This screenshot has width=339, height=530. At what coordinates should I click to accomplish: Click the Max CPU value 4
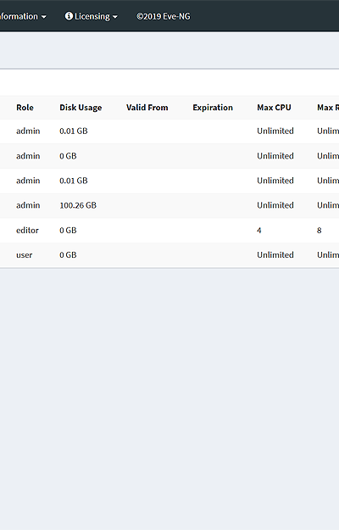(259, 230)
